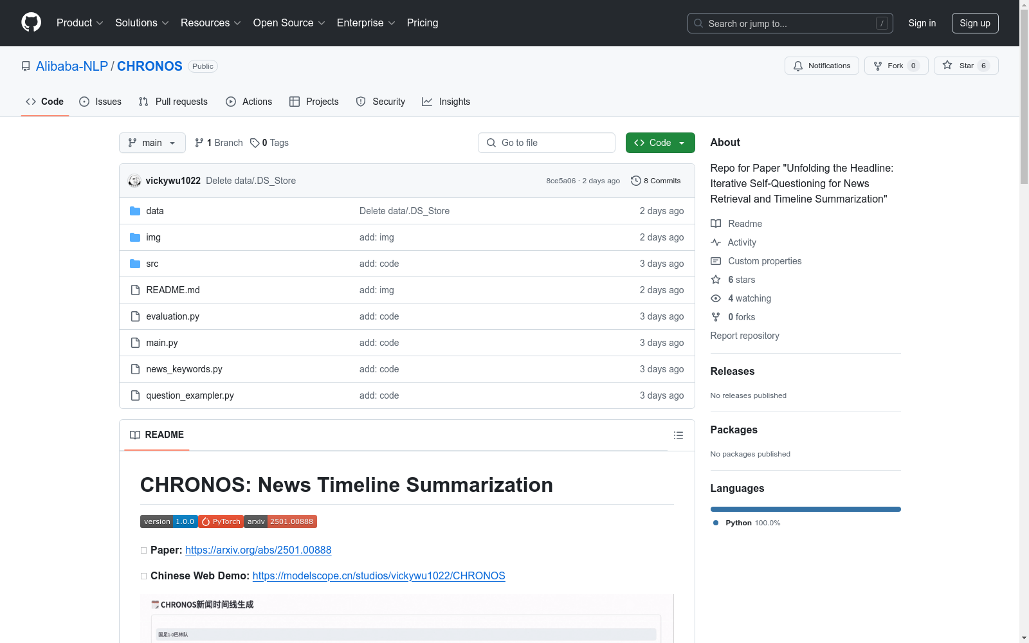
Task: View the 0 Tags link
Action: coord(269,143)
